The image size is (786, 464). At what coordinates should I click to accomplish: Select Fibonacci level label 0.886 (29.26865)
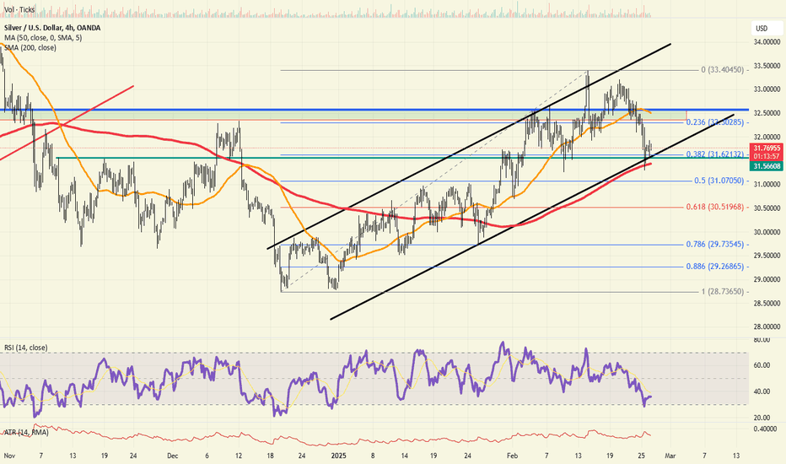(x=715, y=267)
